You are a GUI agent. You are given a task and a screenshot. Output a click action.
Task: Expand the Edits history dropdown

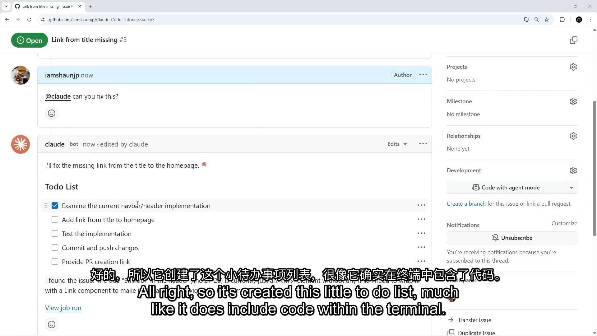pos(397,144)
